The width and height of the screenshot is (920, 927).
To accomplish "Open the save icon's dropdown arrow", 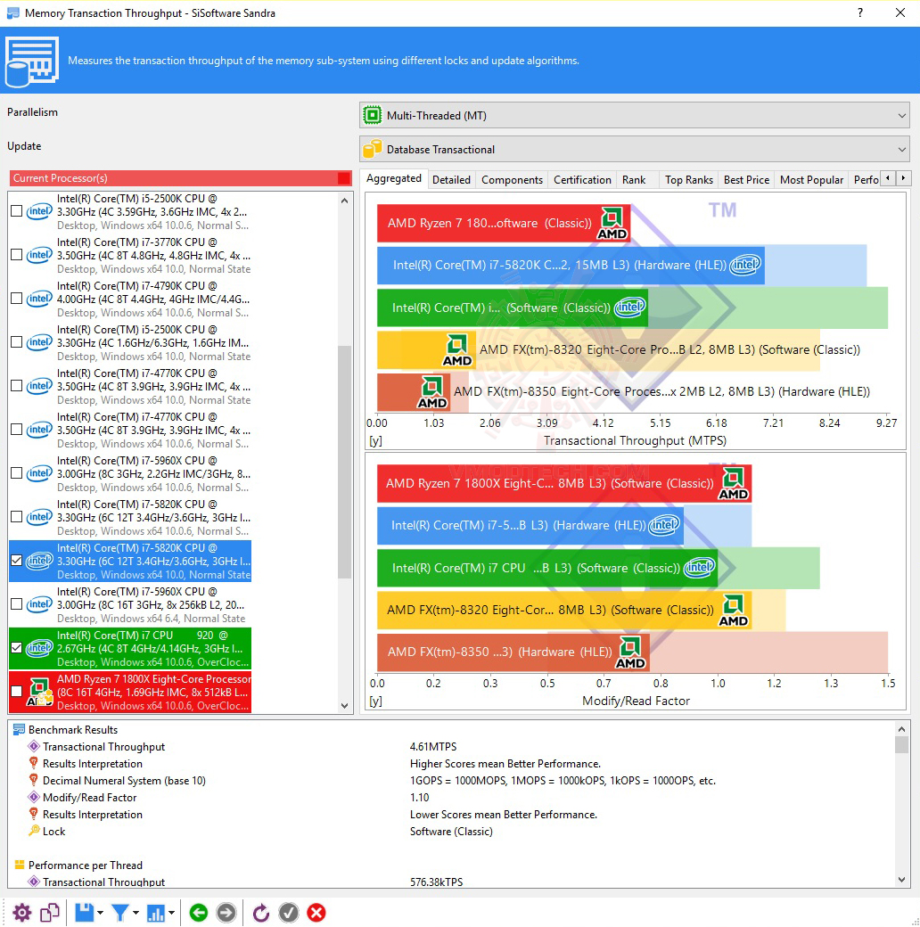I will pyautogui.click(x=100, y=913).
